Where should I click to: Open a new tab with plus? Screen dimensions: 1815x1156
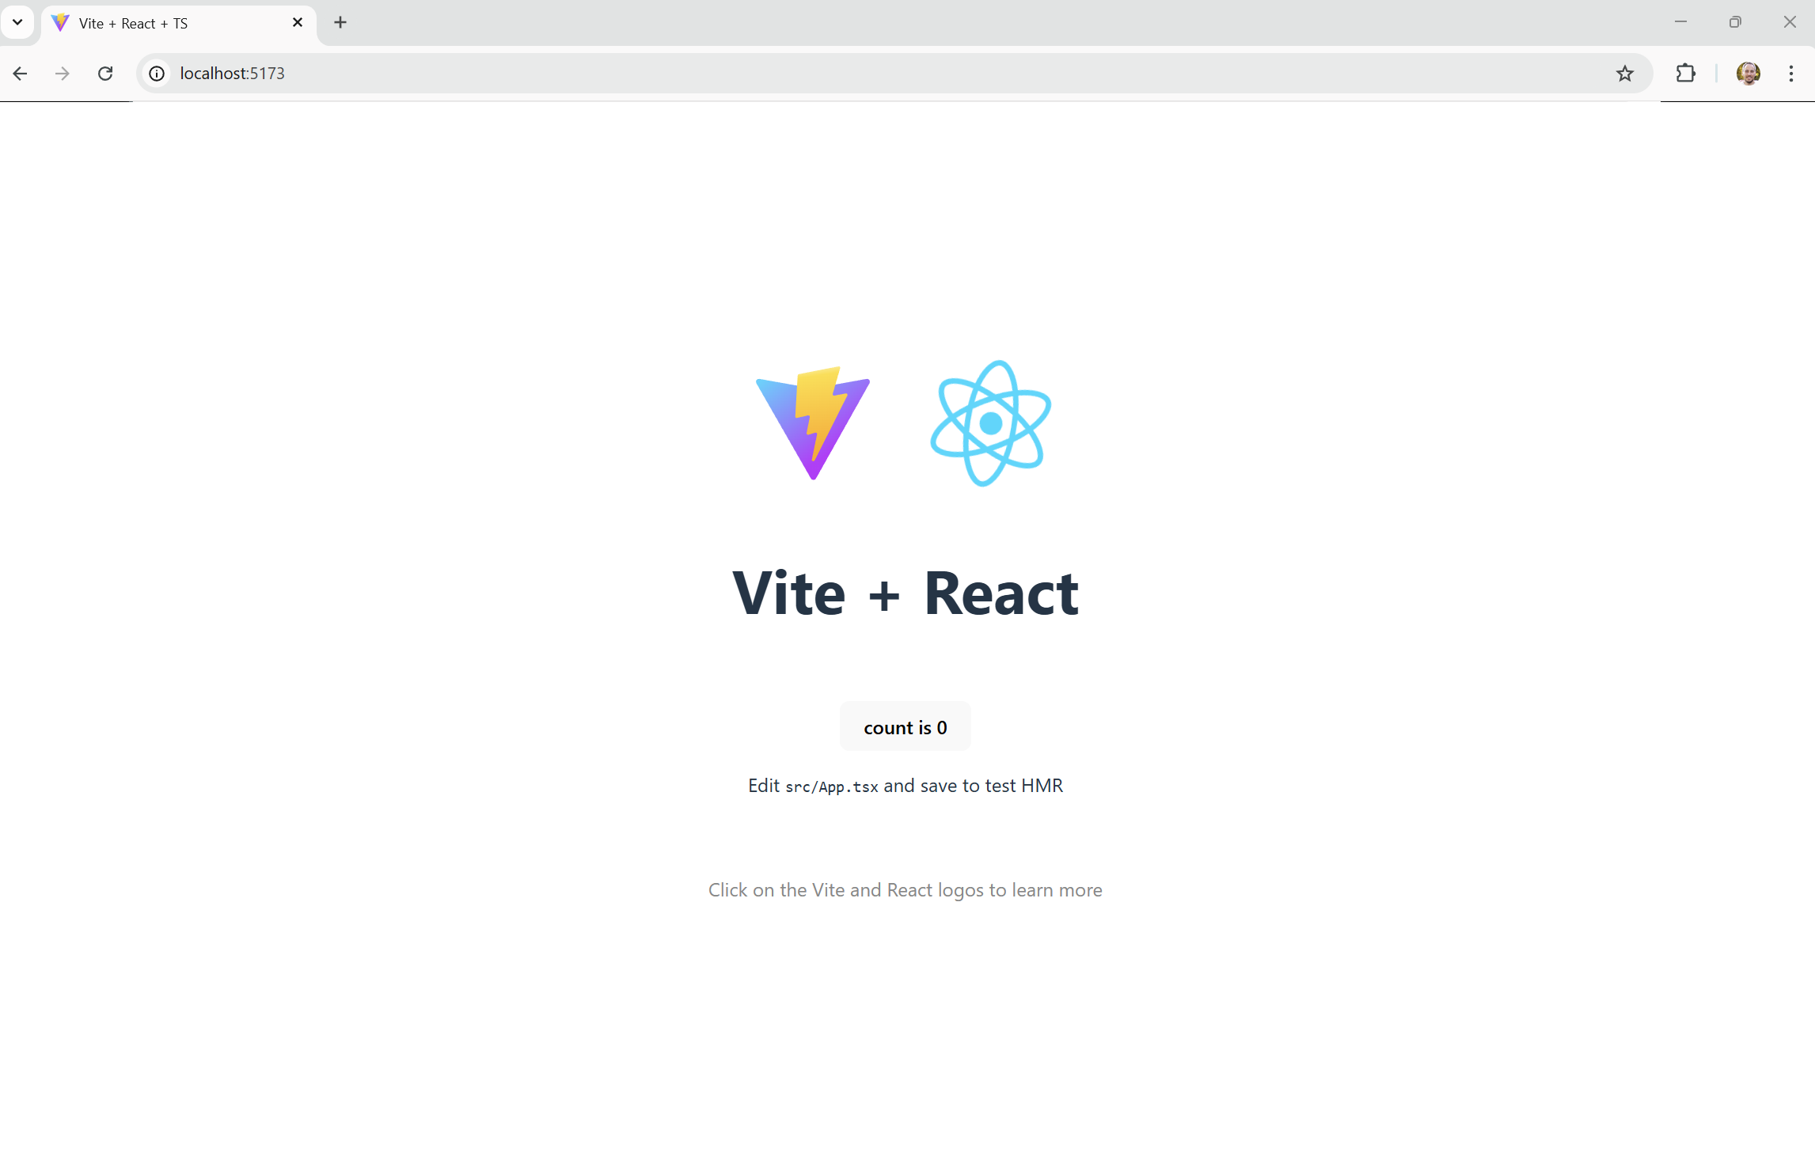[x=340, y=22]
